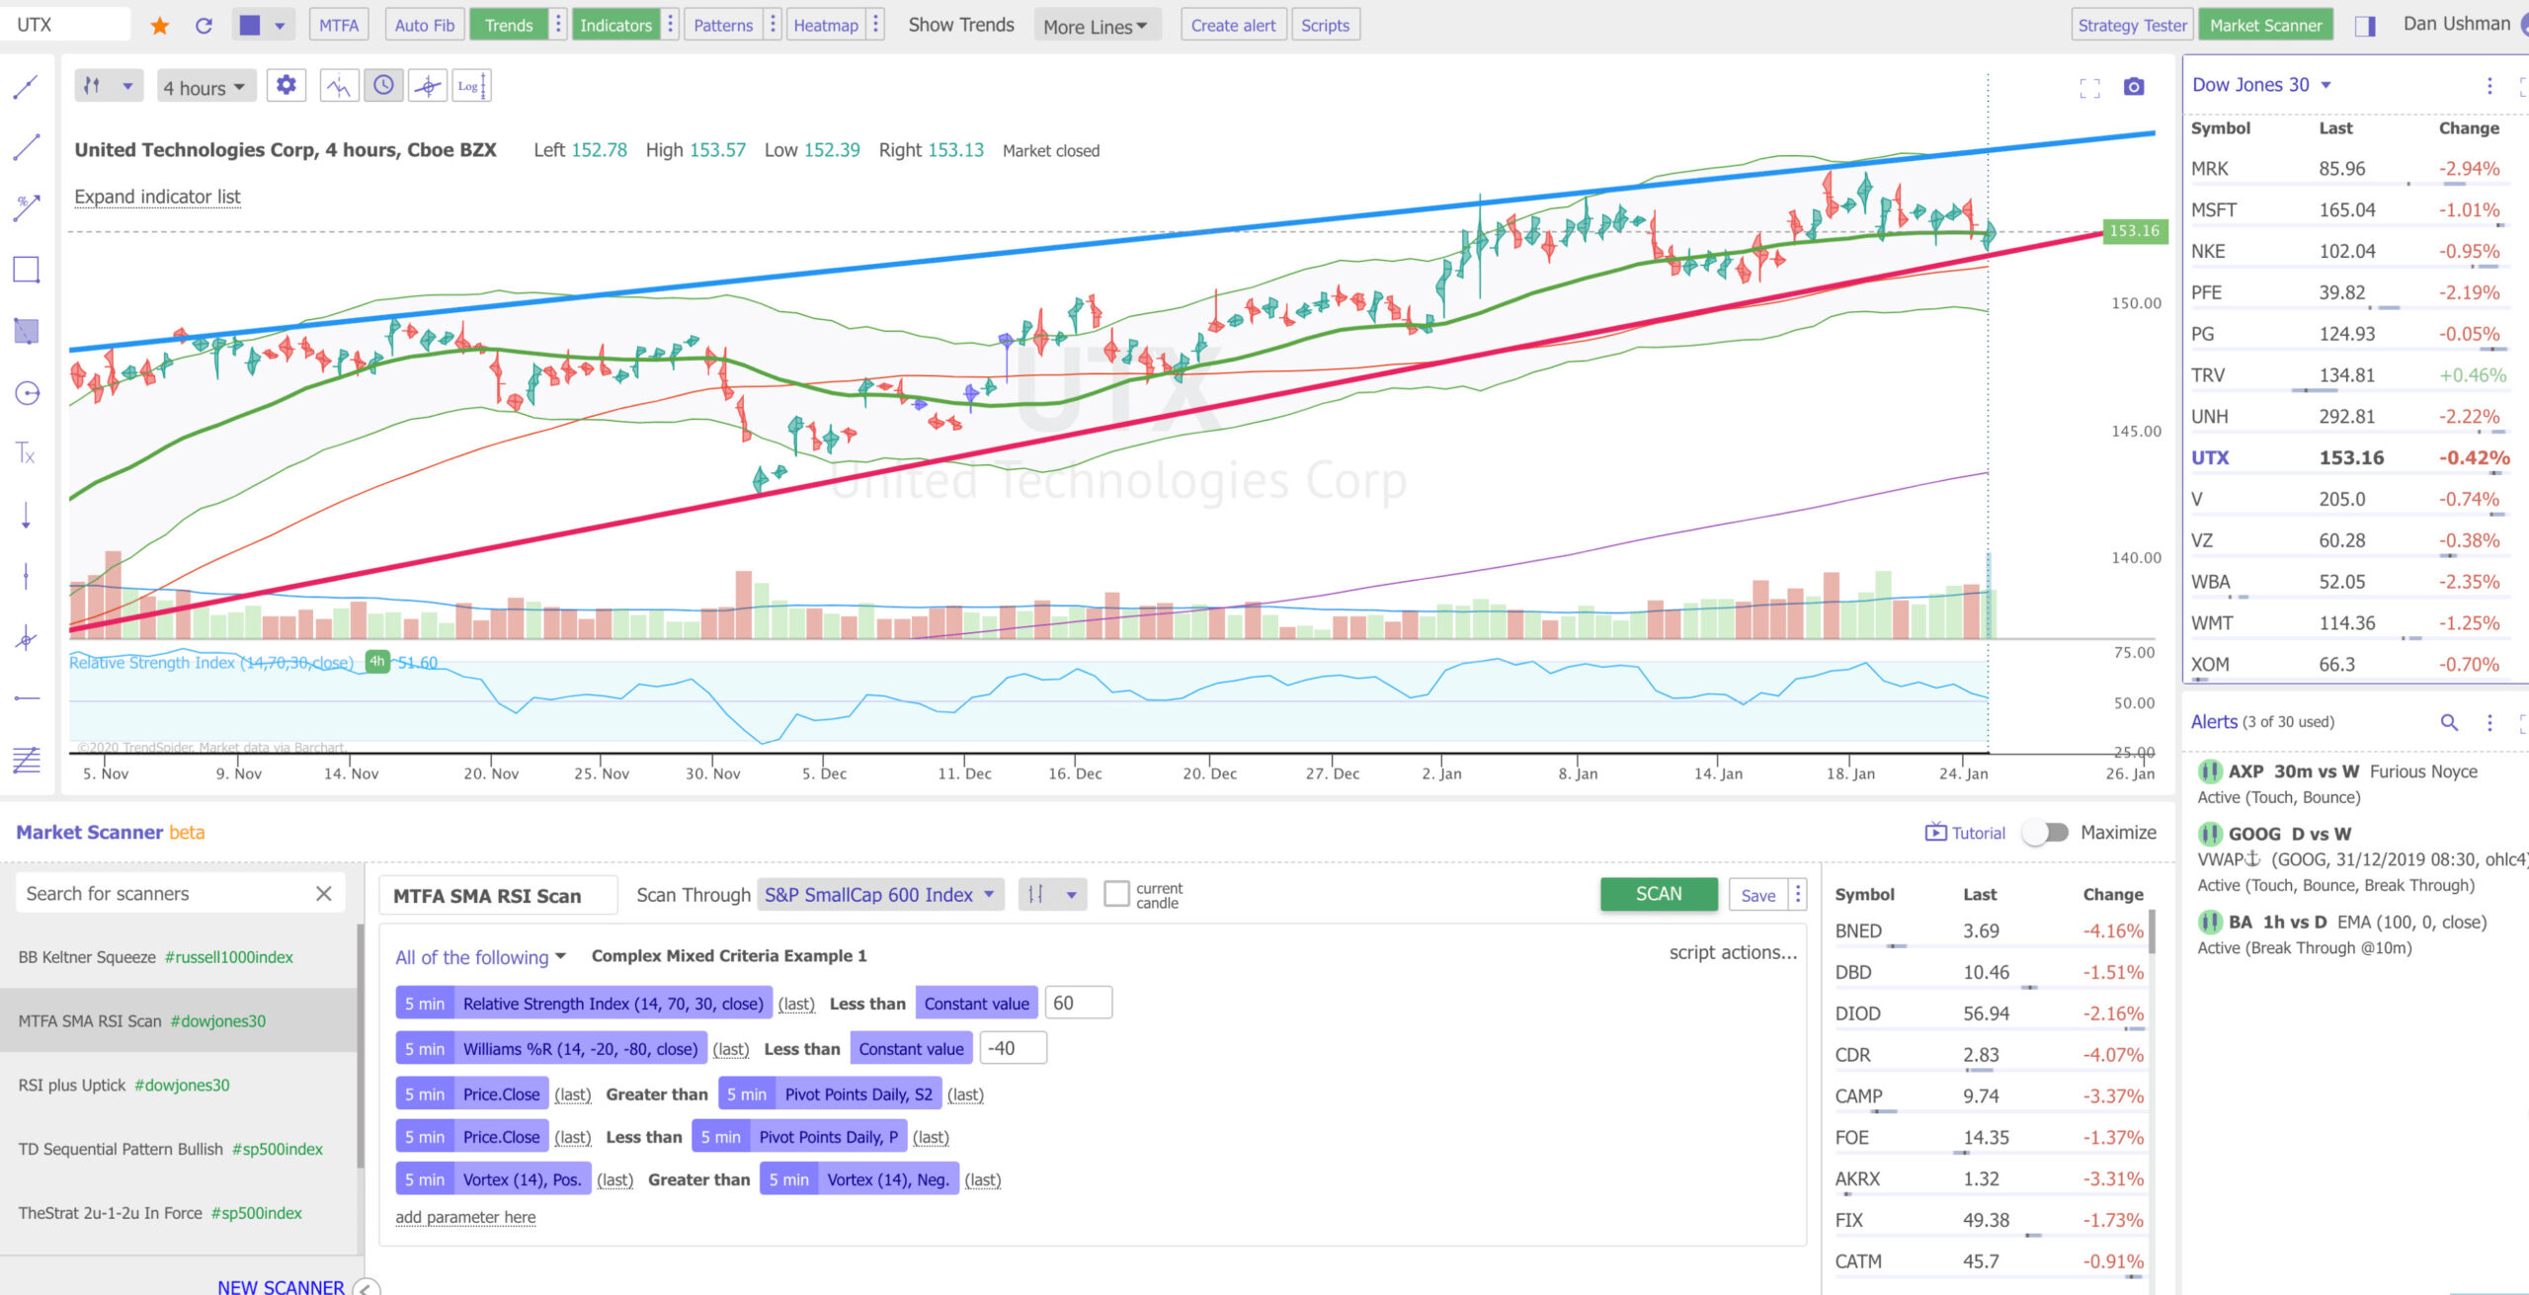
Task: Select the Fibonacci lines tool
Action: [26, 760]
